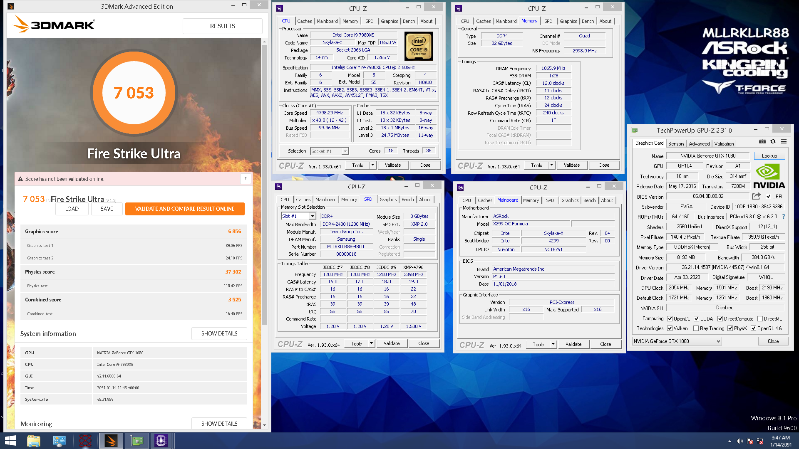Open Bench tab in CPU-Z Memory window
The height and width of the screenshot is (449, 799).
[x=588, y=21]
